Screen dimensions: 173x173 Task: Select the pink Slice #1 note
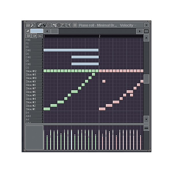(x=102, y=109)
